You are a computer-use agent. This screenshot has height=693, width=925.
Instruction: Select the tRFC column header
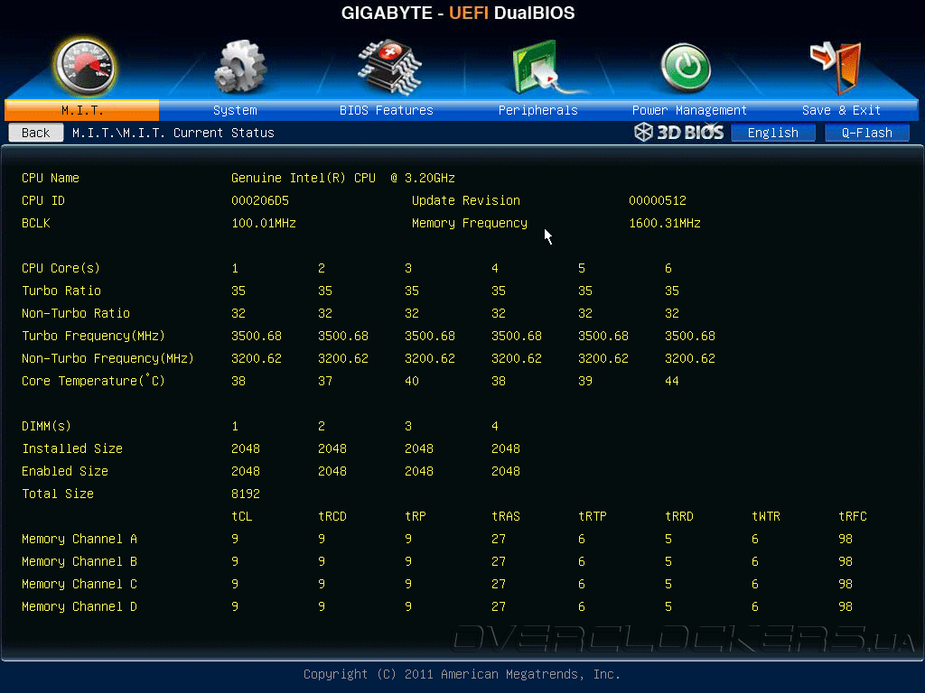(x=853, y=516)
